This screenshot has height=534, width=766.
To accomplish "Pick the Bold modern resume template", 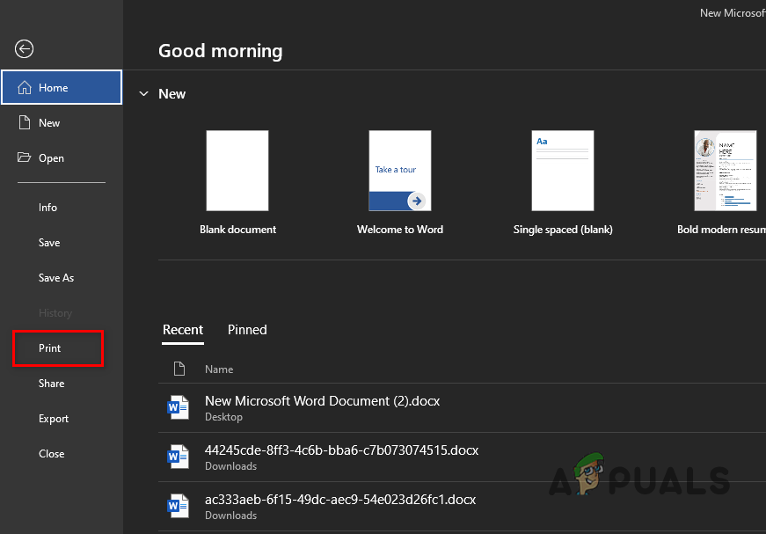I will tap(726, 171).
